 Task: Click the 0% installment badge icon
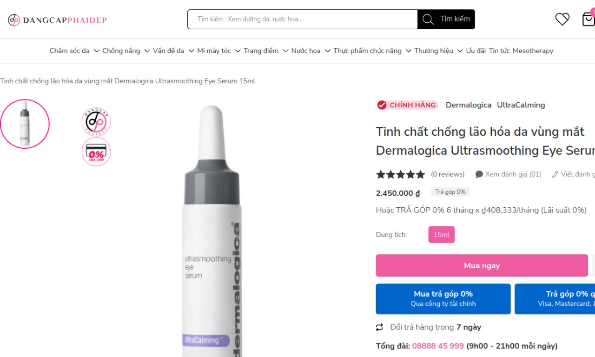point(96,152)
